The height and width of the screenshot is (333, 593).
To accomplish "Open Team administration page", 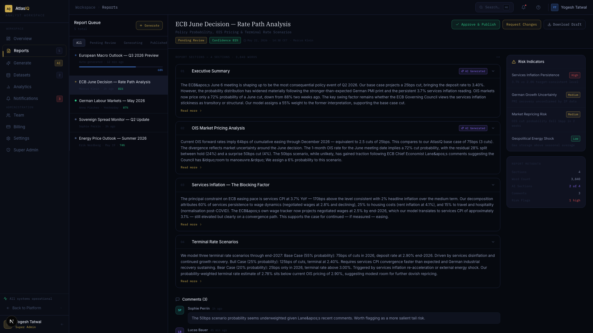I will 34,115.
